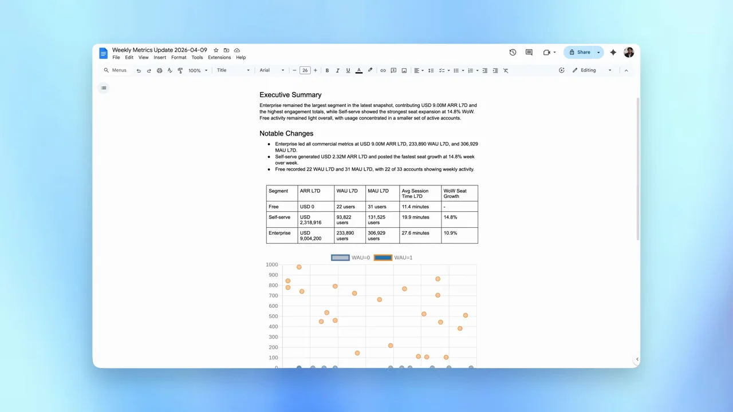This screenshot has height=412, width=733.
Task: Insert an image
Action: coord(404,70)
